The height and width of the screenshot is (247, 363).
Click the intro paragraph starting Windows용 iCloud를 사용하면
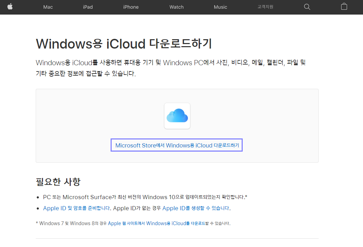point(171,68)
